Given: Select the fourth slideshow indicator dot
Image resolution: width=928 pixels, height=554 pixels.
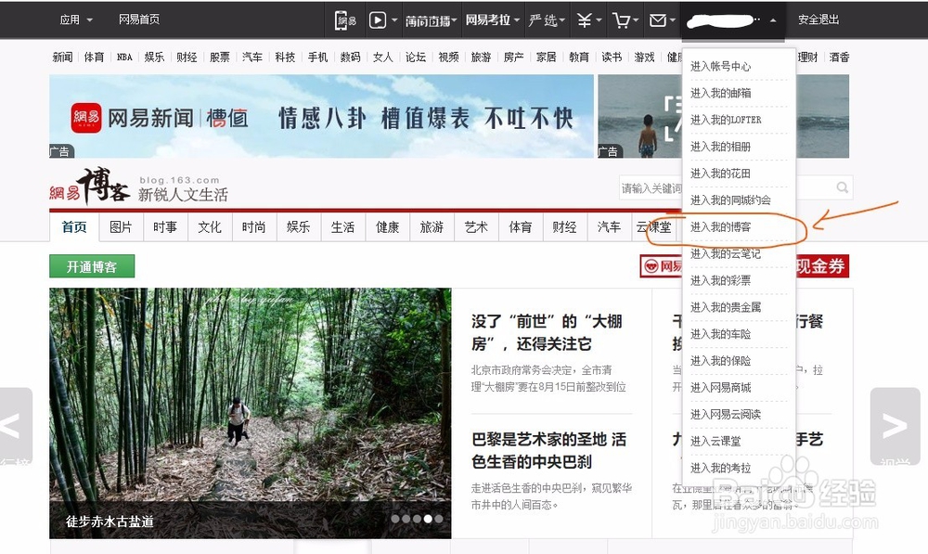Looking at the screenshot, I should coord(428,519).
